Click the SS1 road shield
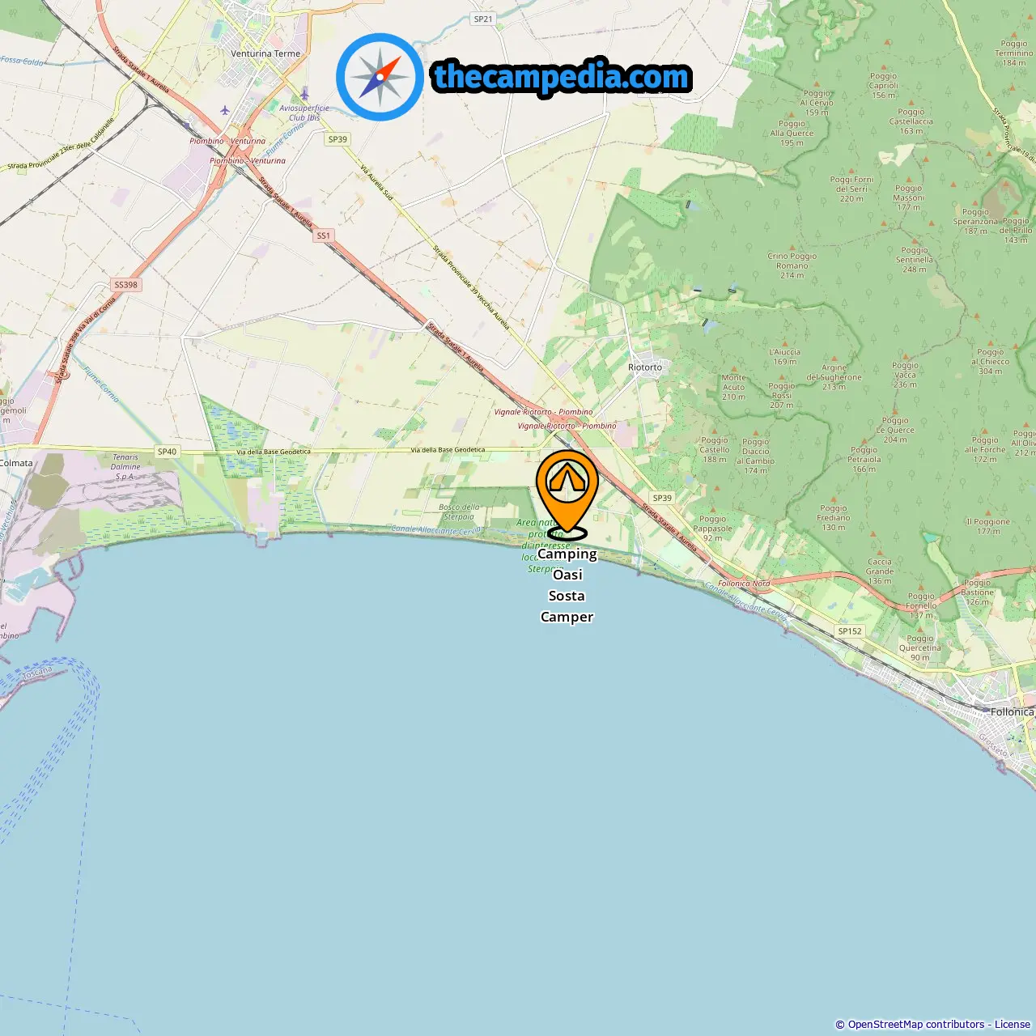Screen dimensions: 1036x1036 (x=324, y=236)
